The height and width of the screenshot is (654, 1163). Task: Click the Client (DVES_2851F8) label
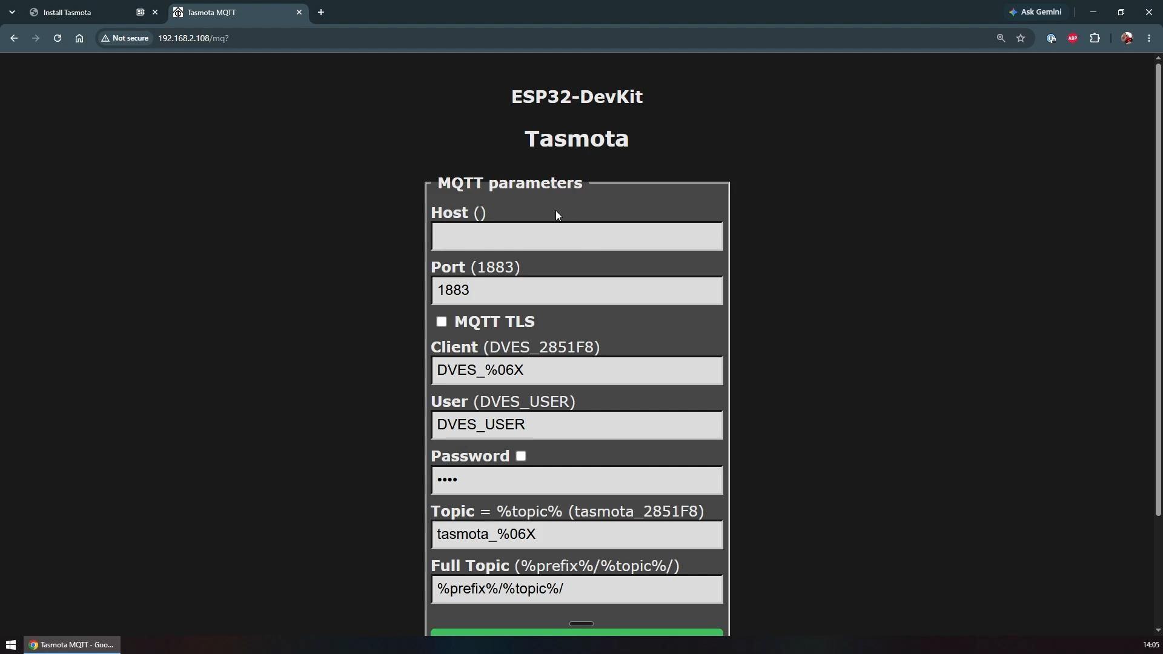click(x=515, y=347)
